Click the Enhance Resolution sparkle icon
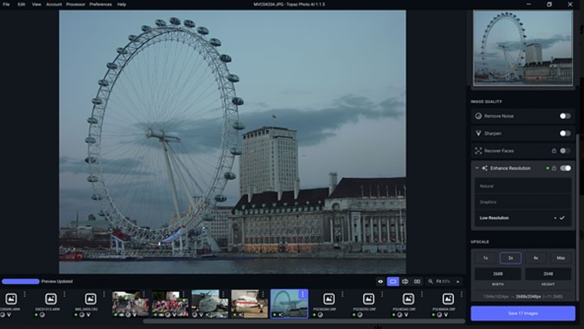This screenshot has height=329, width=584. click(x=485, y=168)
